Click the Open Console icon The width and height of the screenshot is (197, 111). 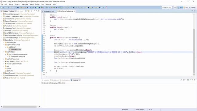[x=188, y=80]
